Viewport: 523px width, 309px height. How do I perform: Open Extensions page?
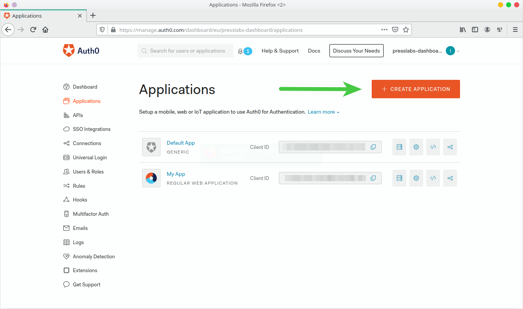point(85,270)
